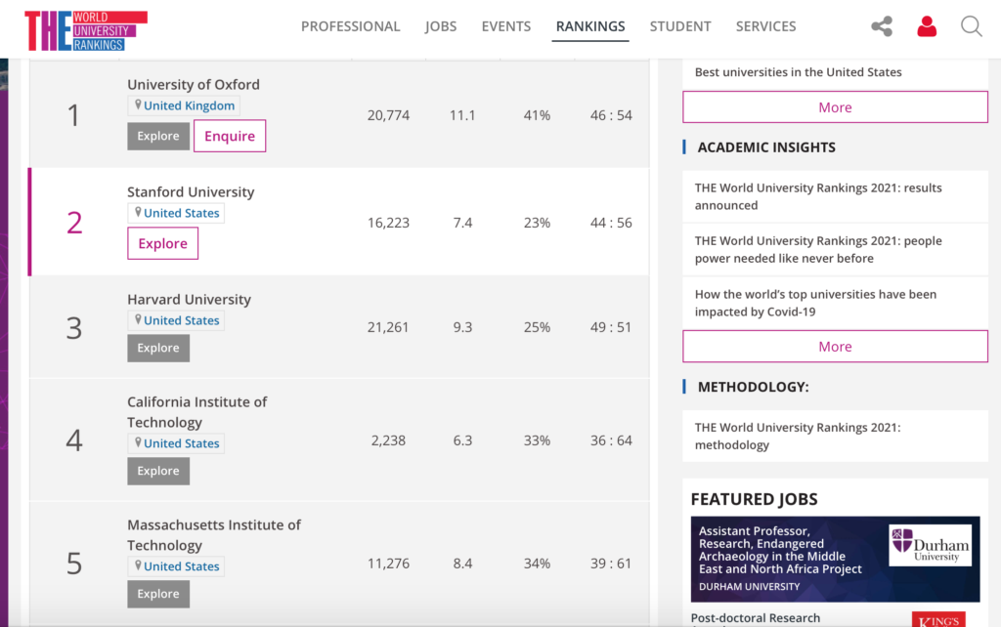Viewport: 1001px width, 627px height.
Task: Open the Events menu
Action: point(505,26)
